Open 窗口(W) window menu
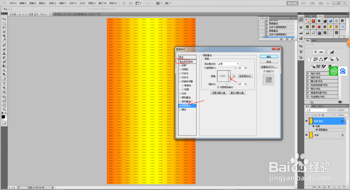350x190 pixels. 103,4
